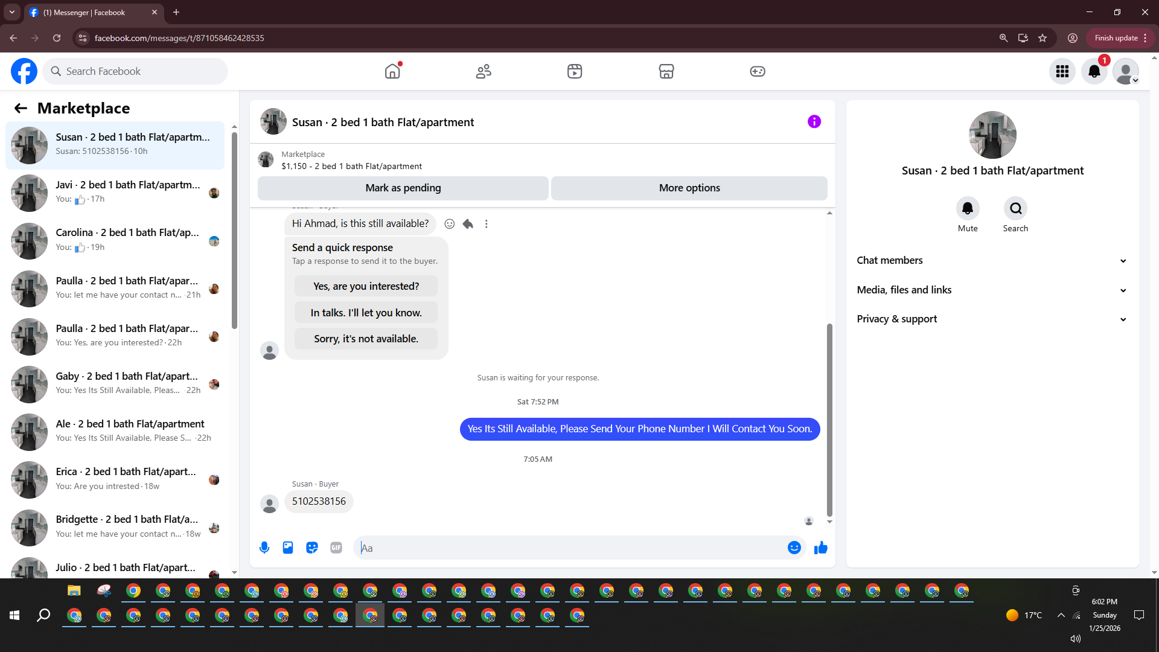Record a voice clip

pos(264,548)
